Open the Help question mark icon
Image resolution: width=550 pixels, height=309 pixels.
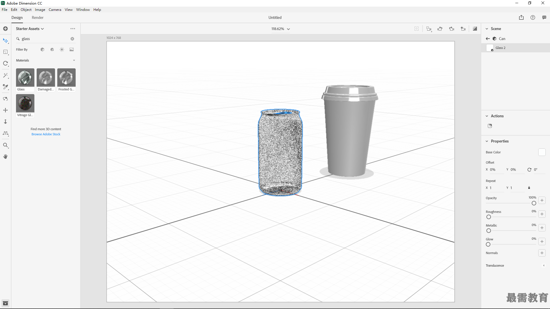[533, 17]
